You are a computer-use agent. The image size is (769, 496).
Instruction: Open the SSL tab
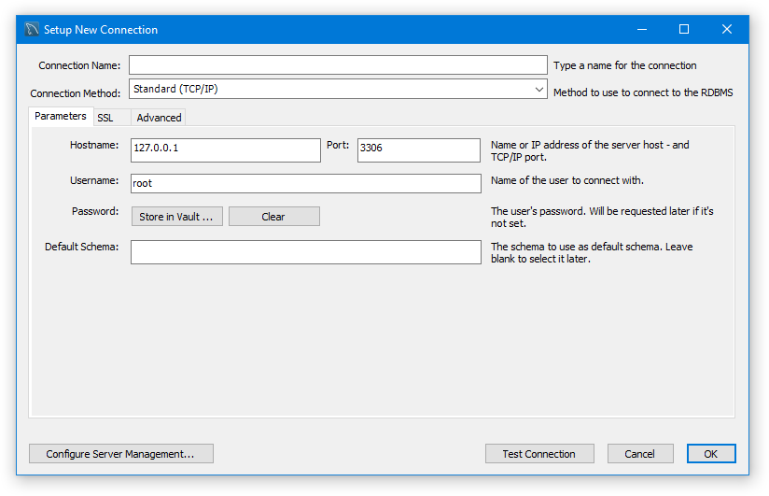pos(105,118)
